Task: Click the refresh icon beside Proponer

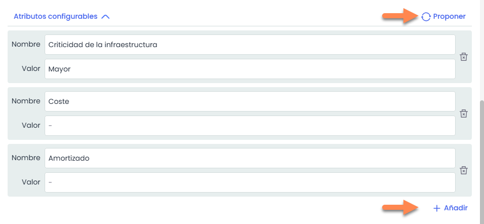Action: point(426,17)
